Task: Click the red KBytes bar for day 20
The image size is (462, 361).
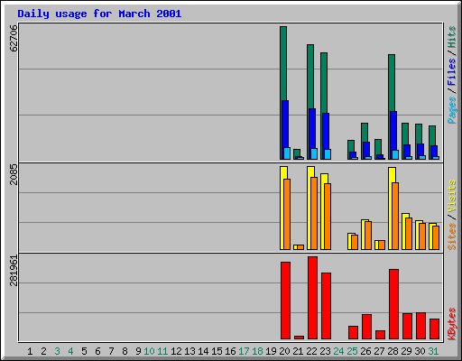Action: [285, 301]
